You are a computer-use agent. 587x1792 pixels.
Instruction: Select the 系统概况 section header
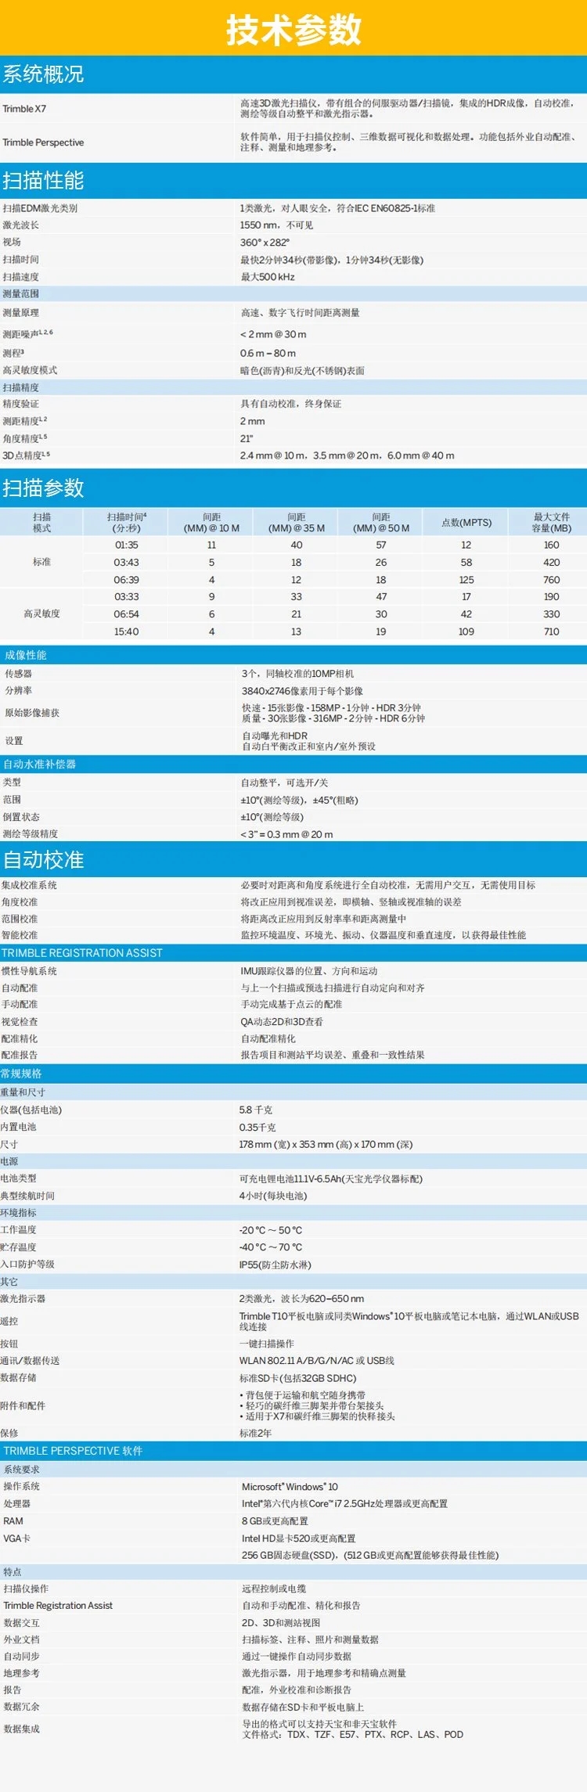point(293,74)
